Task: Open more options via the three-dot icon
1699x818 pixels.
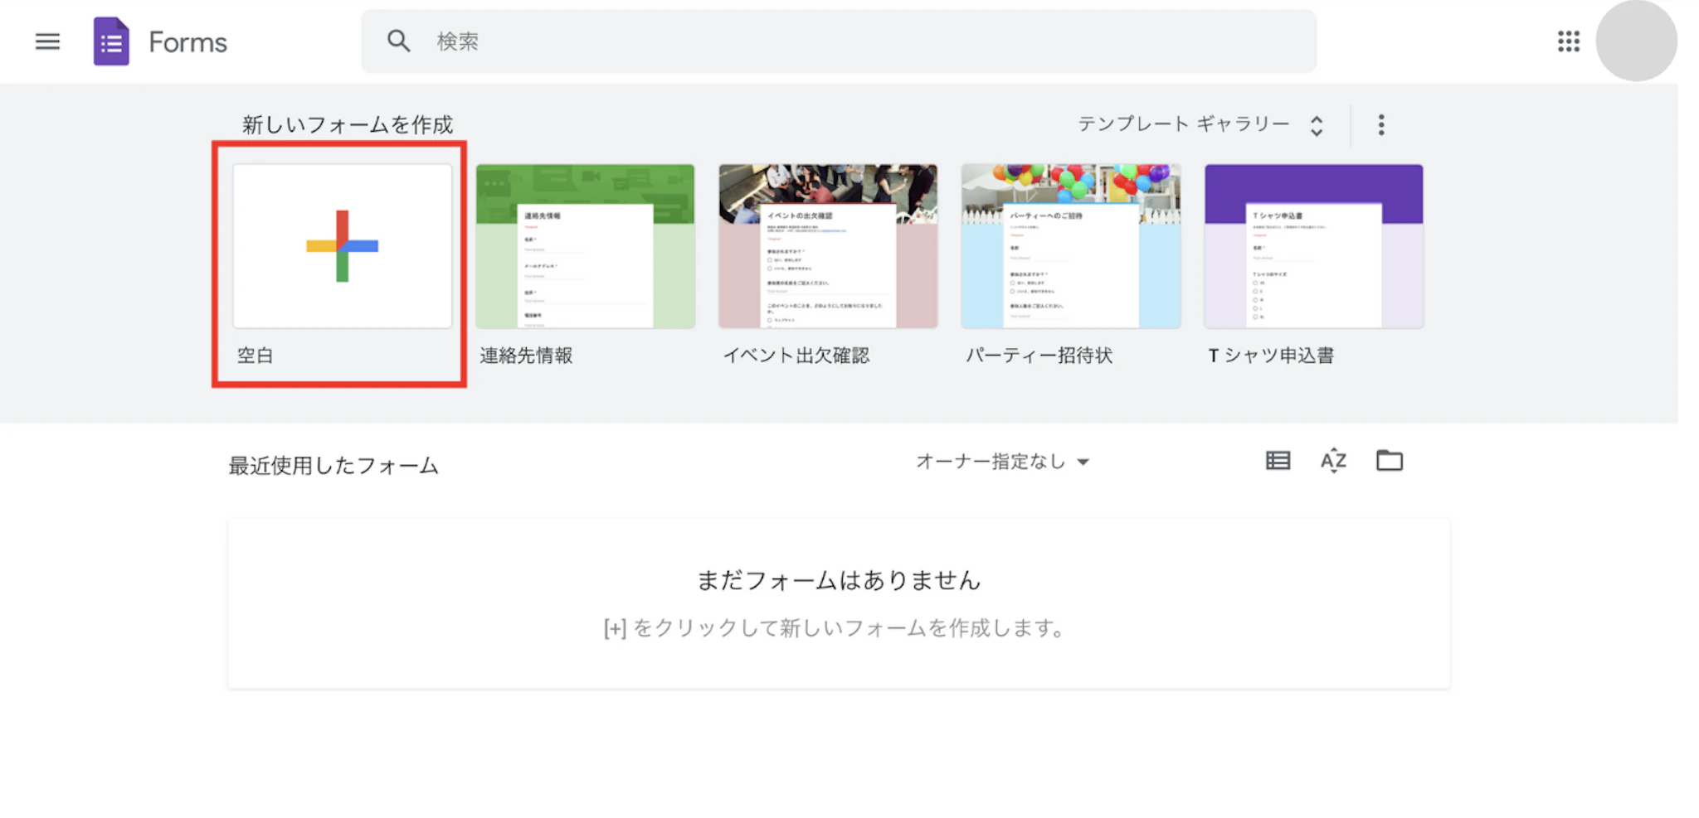Action: pos(1382,123)
